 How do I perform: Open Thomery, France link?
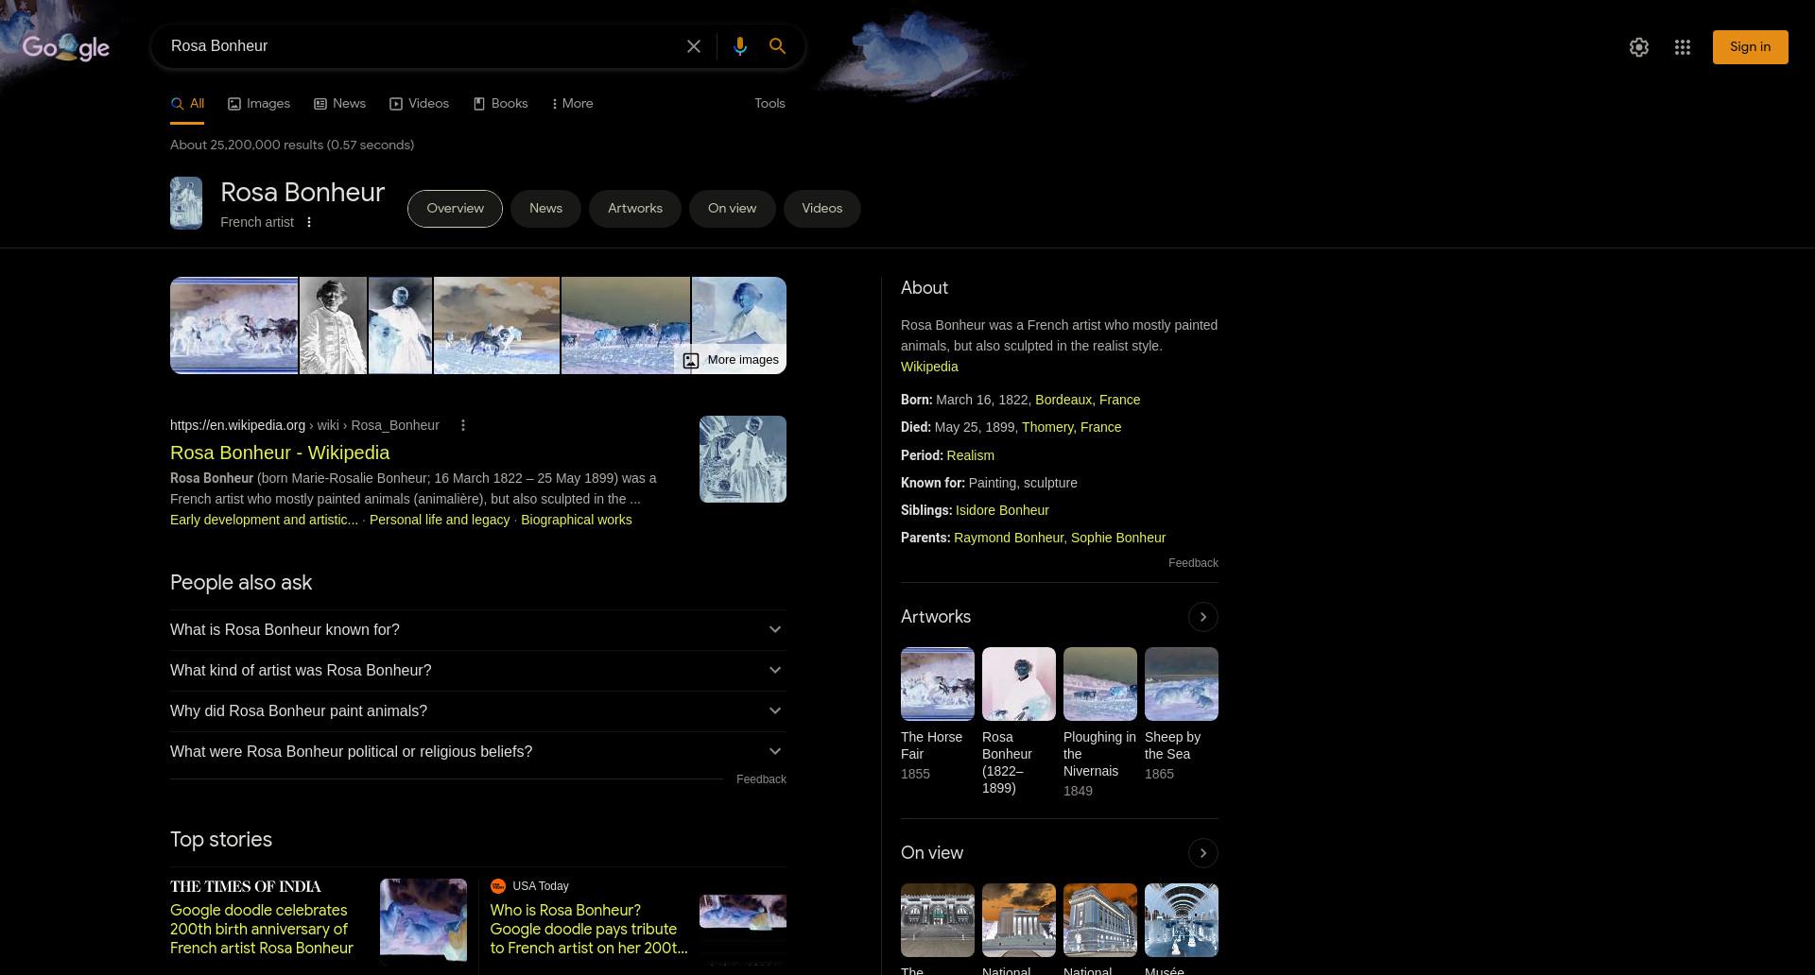tap(1071, 427)
